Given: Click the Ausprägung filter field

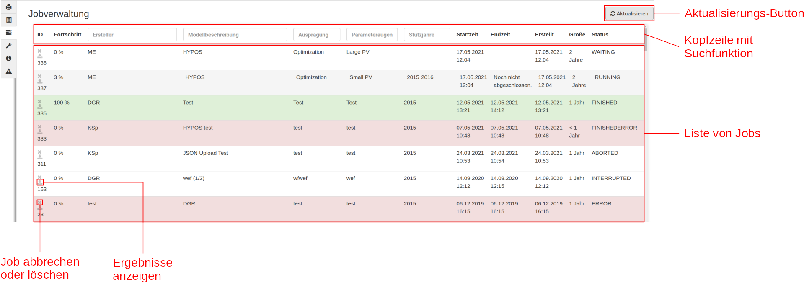Looking at the screenshot, I should (x=316, y=35).
